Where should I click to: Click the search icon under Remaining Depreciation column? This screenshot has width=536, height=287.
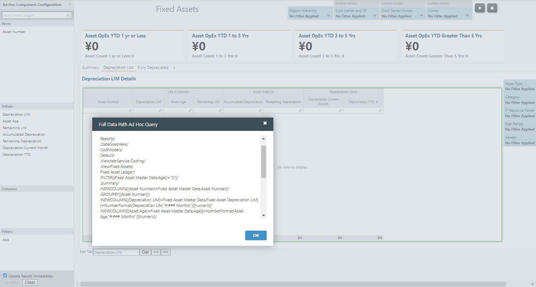(300, 110)
